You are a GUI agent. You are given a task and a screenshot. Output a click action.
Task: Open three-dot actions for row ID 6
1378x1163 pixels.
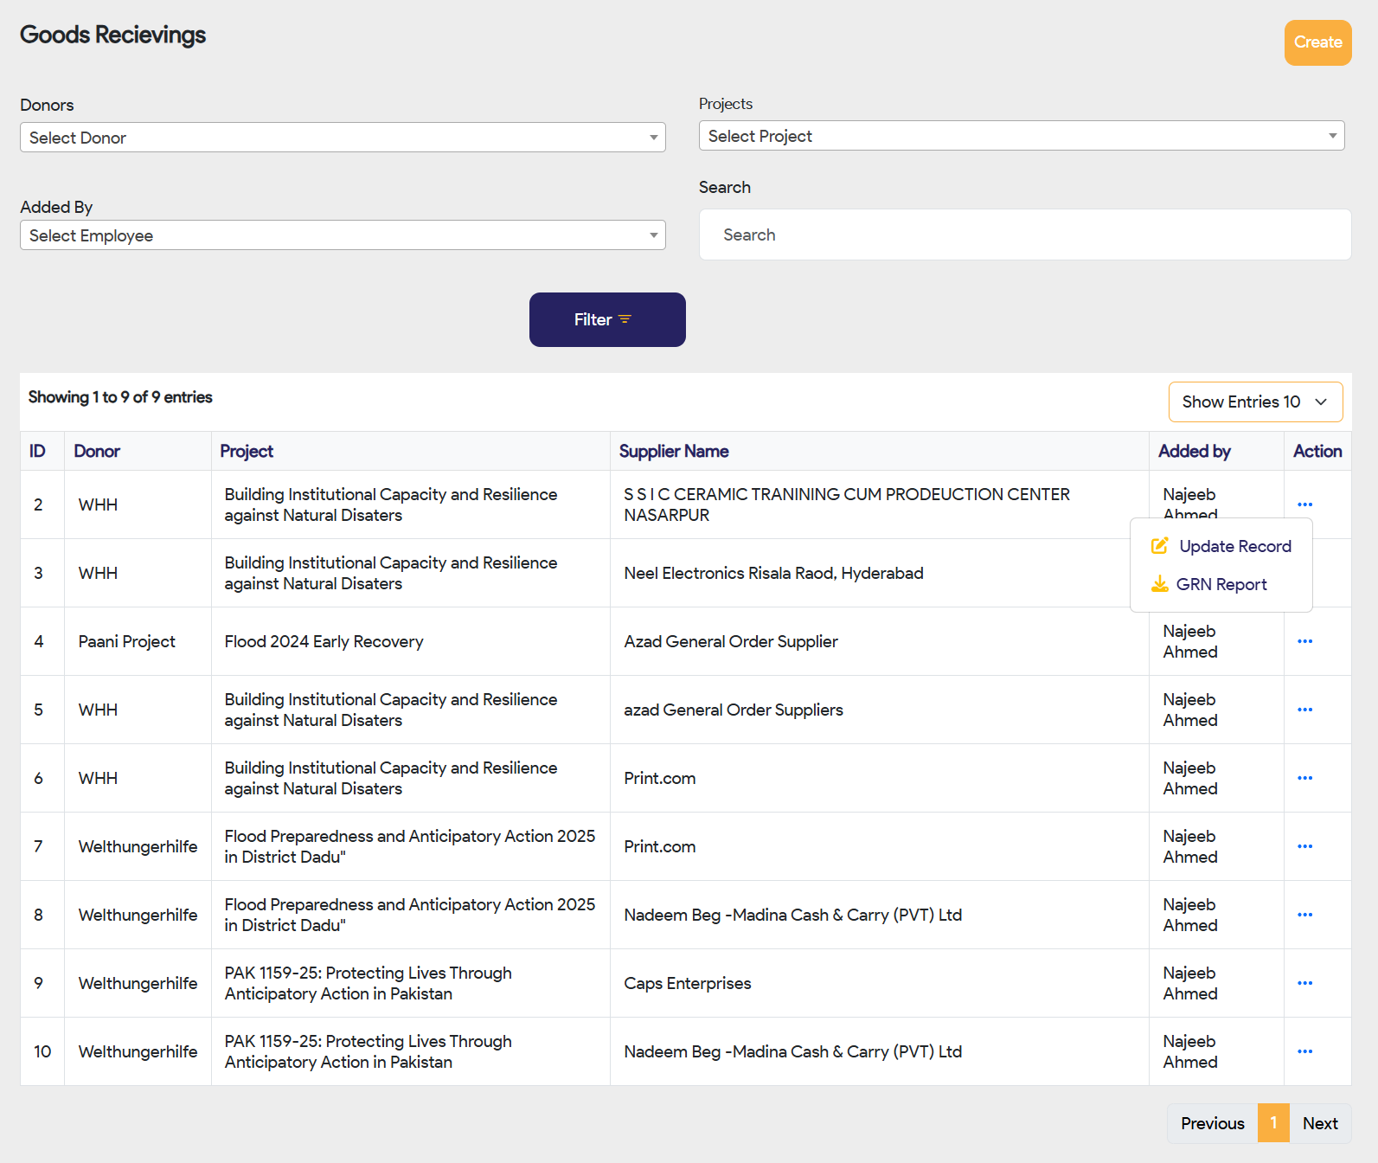[1304, 778]
